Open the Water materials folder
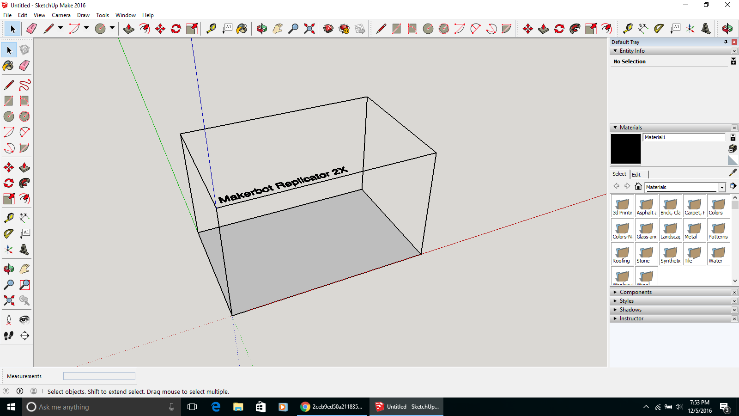The height and width of the screenshot is (416, 739). coord(718,254)
